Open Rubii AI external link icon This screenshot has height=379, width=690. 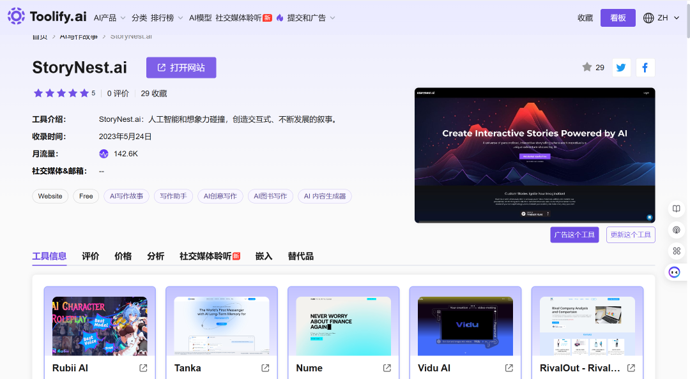pos(144,368)
